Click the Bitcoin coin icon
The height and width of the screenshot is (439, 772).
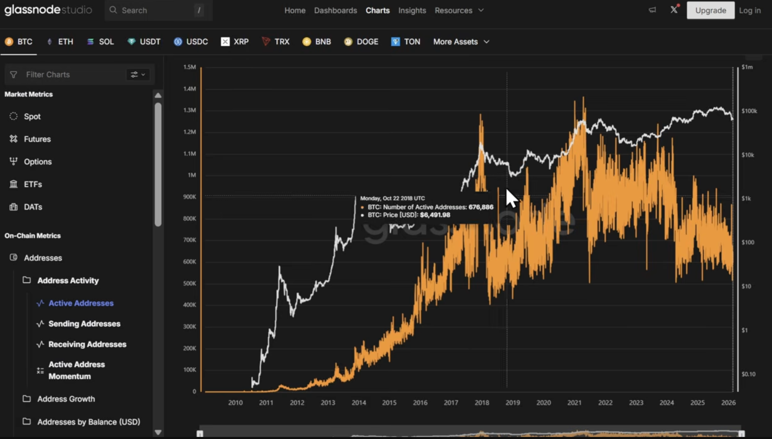click(9, 42)
